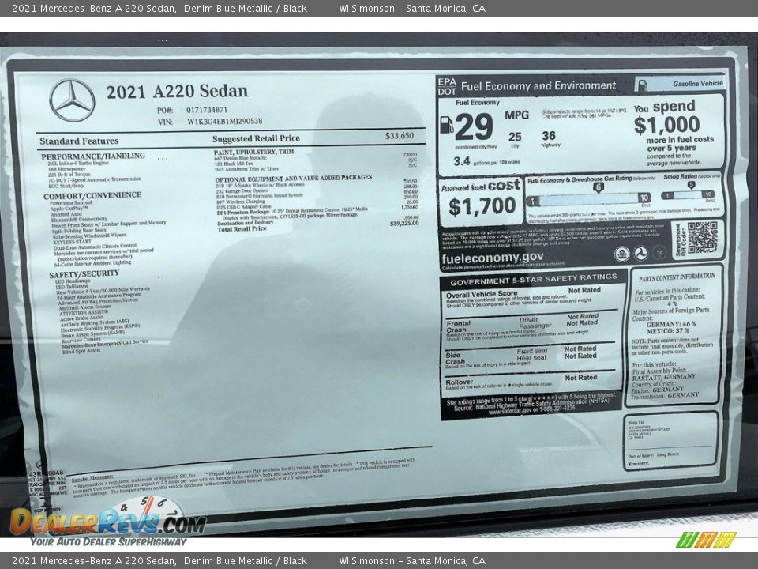758x569 pixels.
Task: Click the $1,700 annual fuel cost
Action: [x=482, y=206]
